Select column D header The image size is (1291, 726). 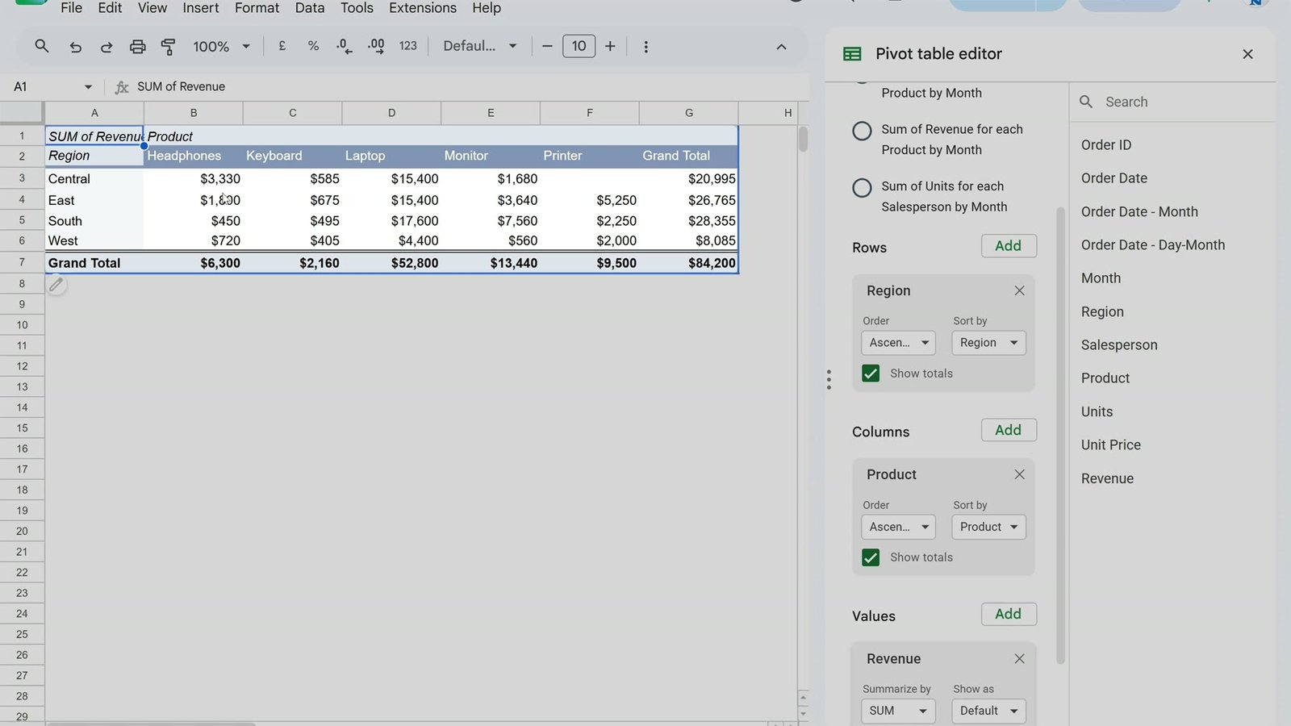coord(391,113)
